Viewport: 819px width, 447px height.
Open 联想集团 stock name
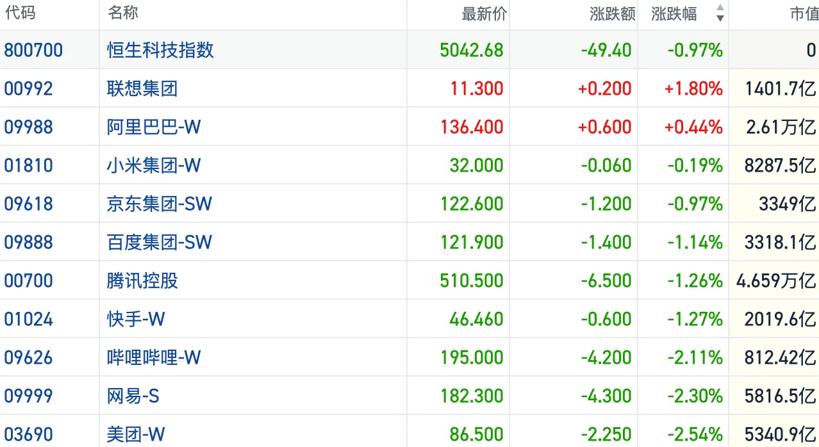[x=142, y=88]
